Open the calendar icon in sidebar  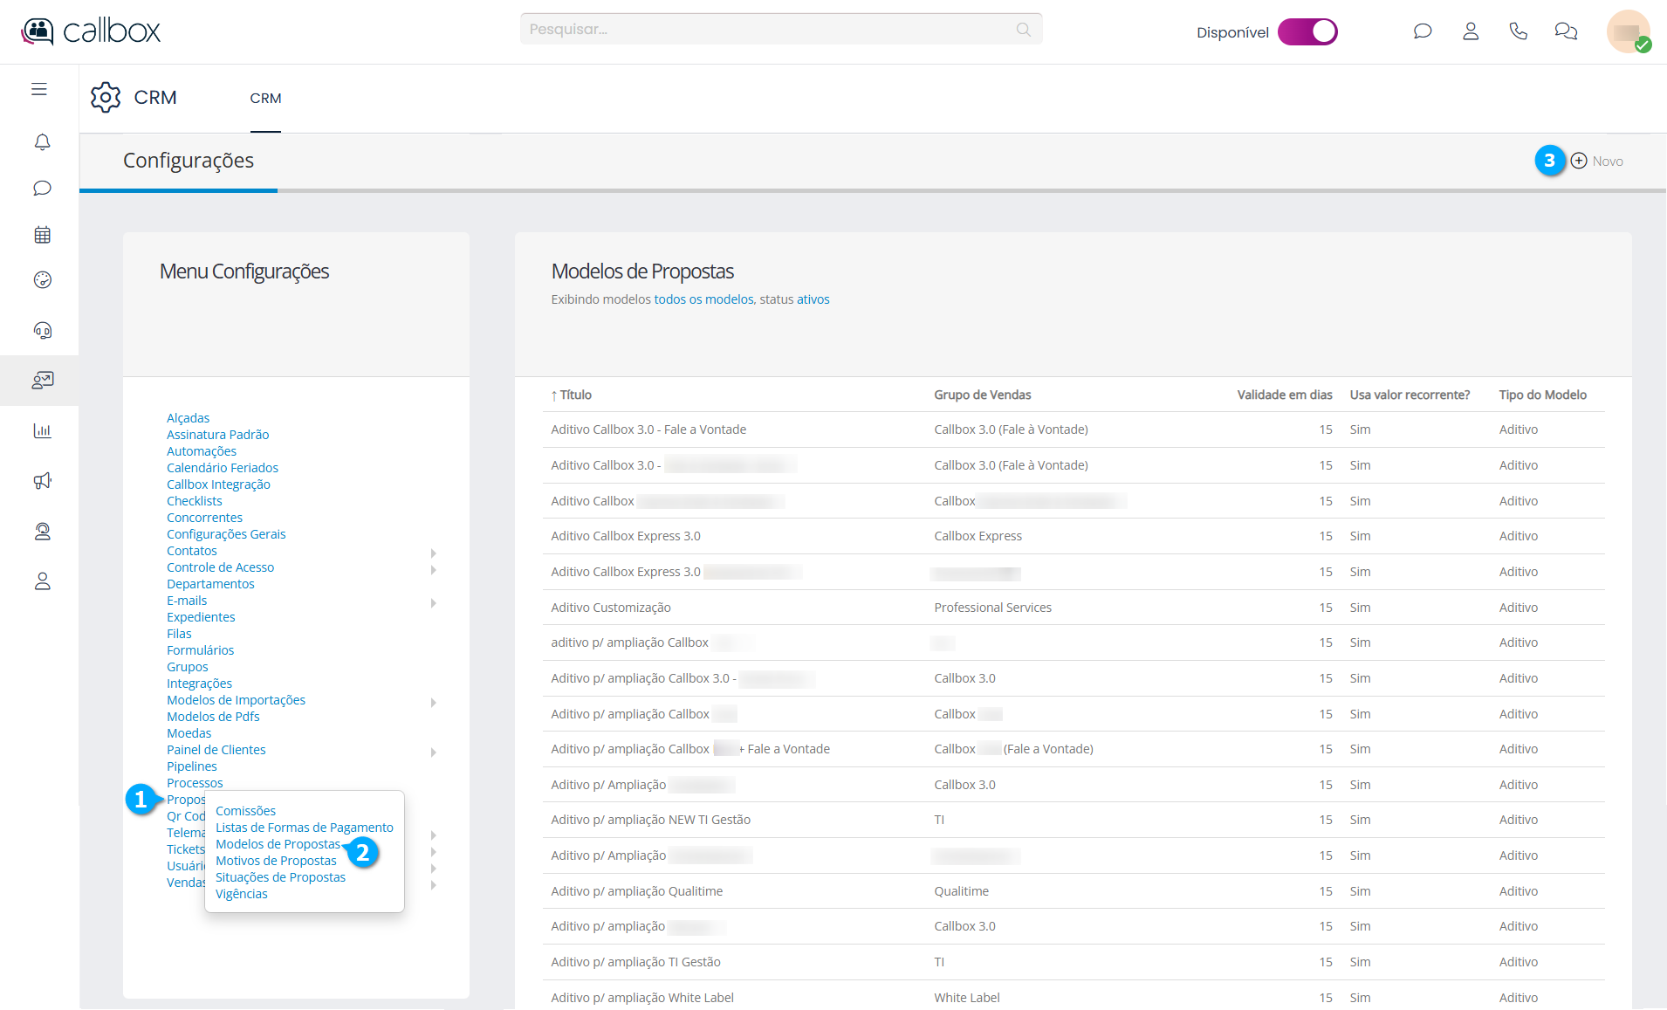click(42, 235)
